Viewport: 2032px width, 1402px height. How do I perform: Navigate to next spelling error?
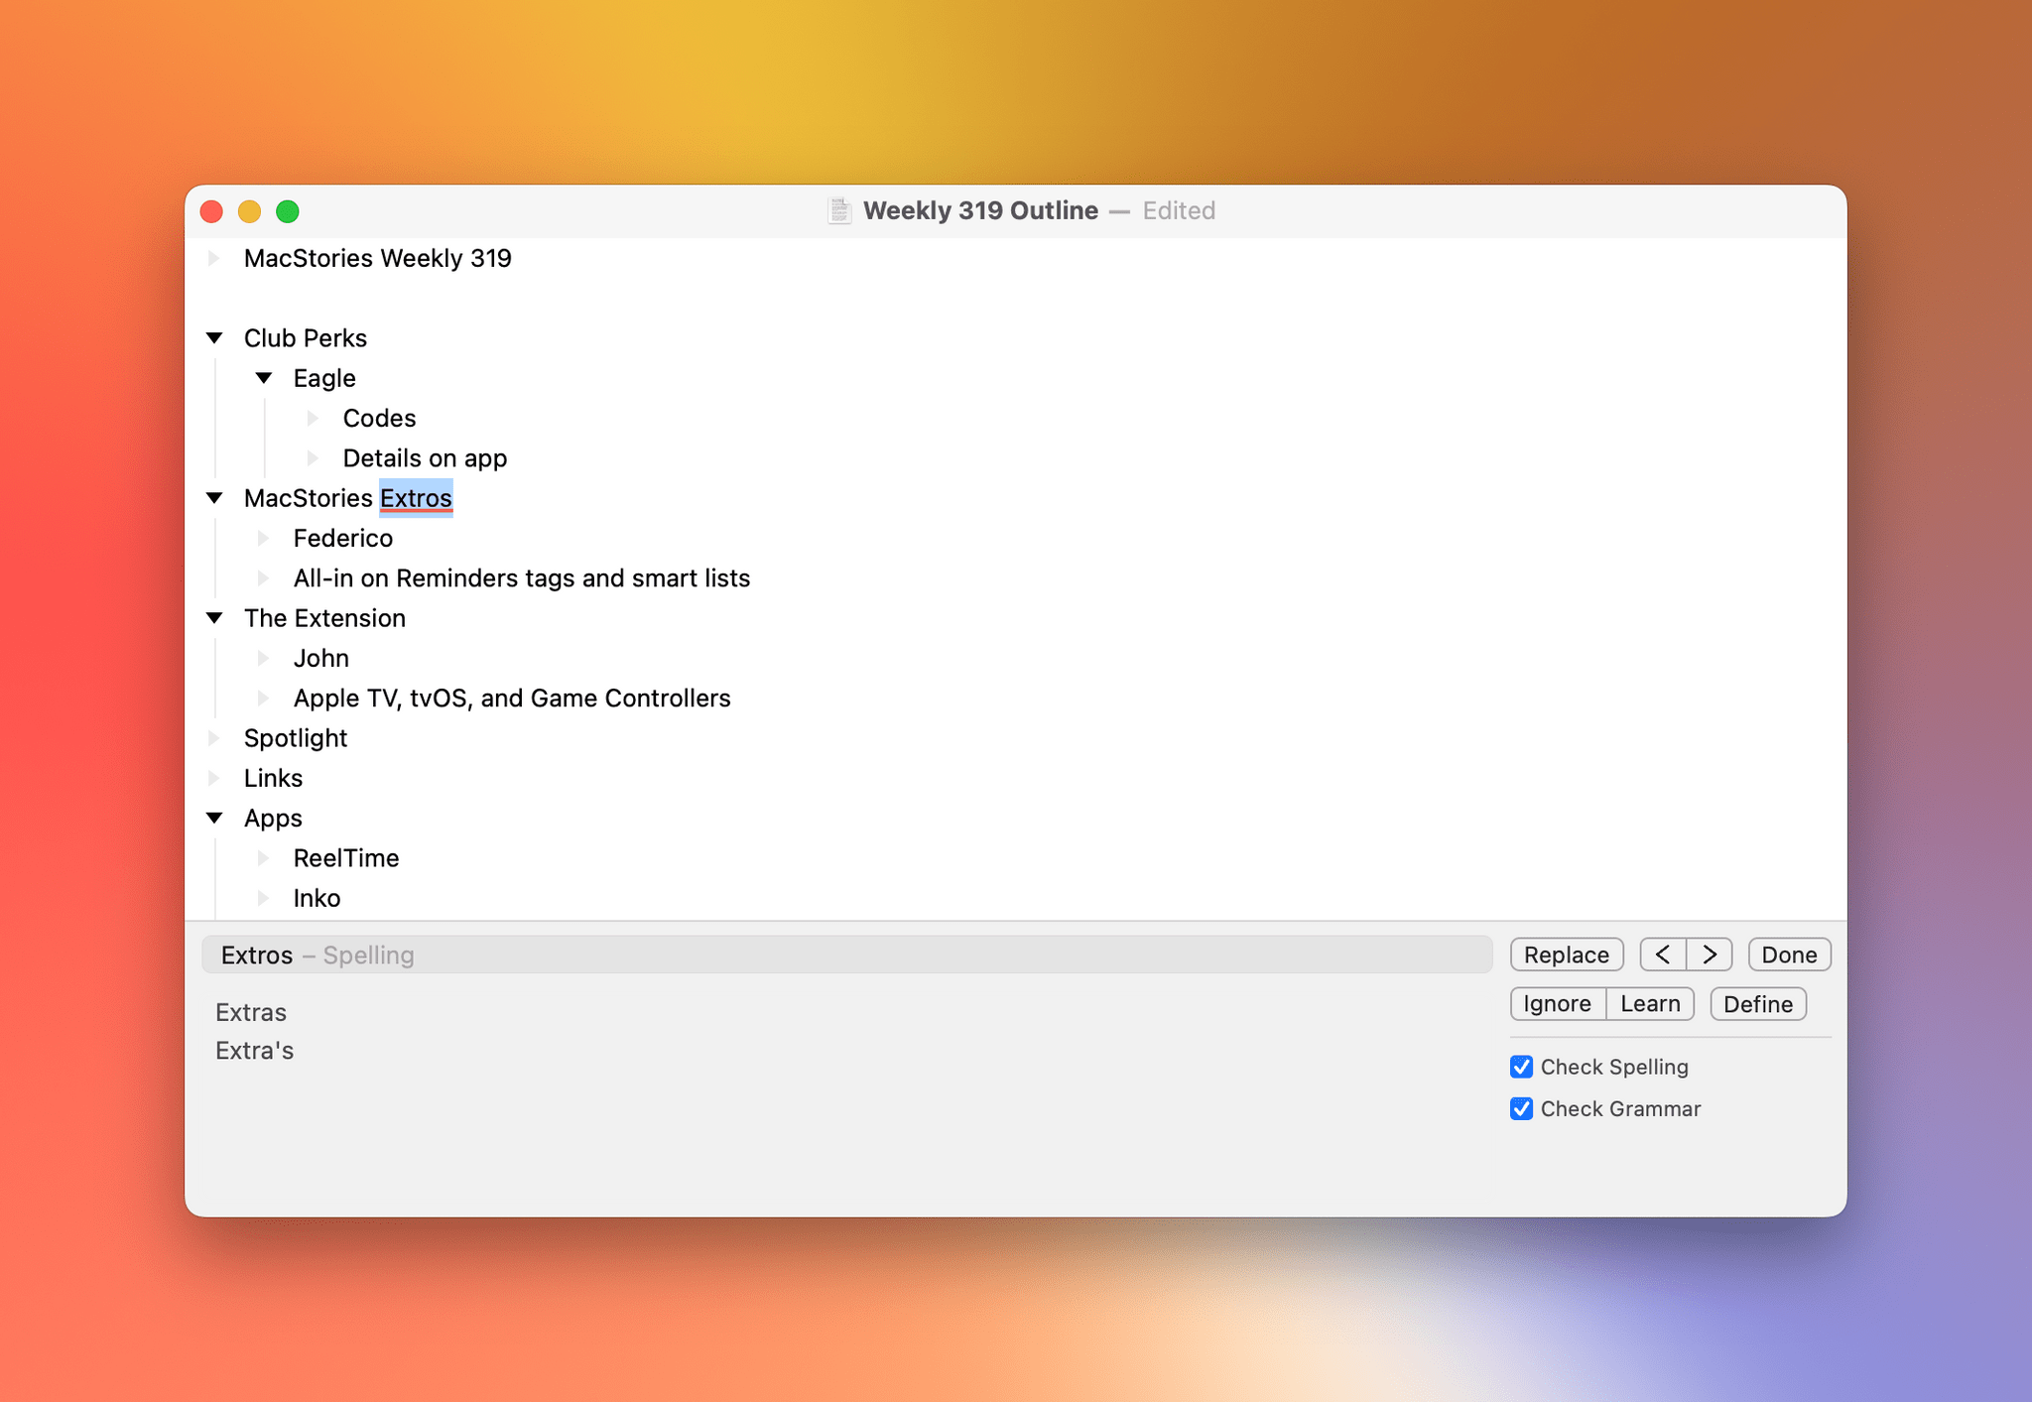pos(1710,955)
